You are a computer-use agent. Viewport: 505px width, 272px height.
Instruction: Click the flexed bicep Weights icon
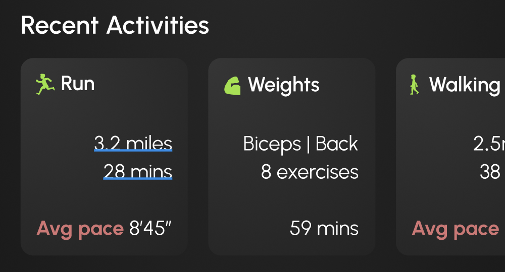tap(232, 86)
